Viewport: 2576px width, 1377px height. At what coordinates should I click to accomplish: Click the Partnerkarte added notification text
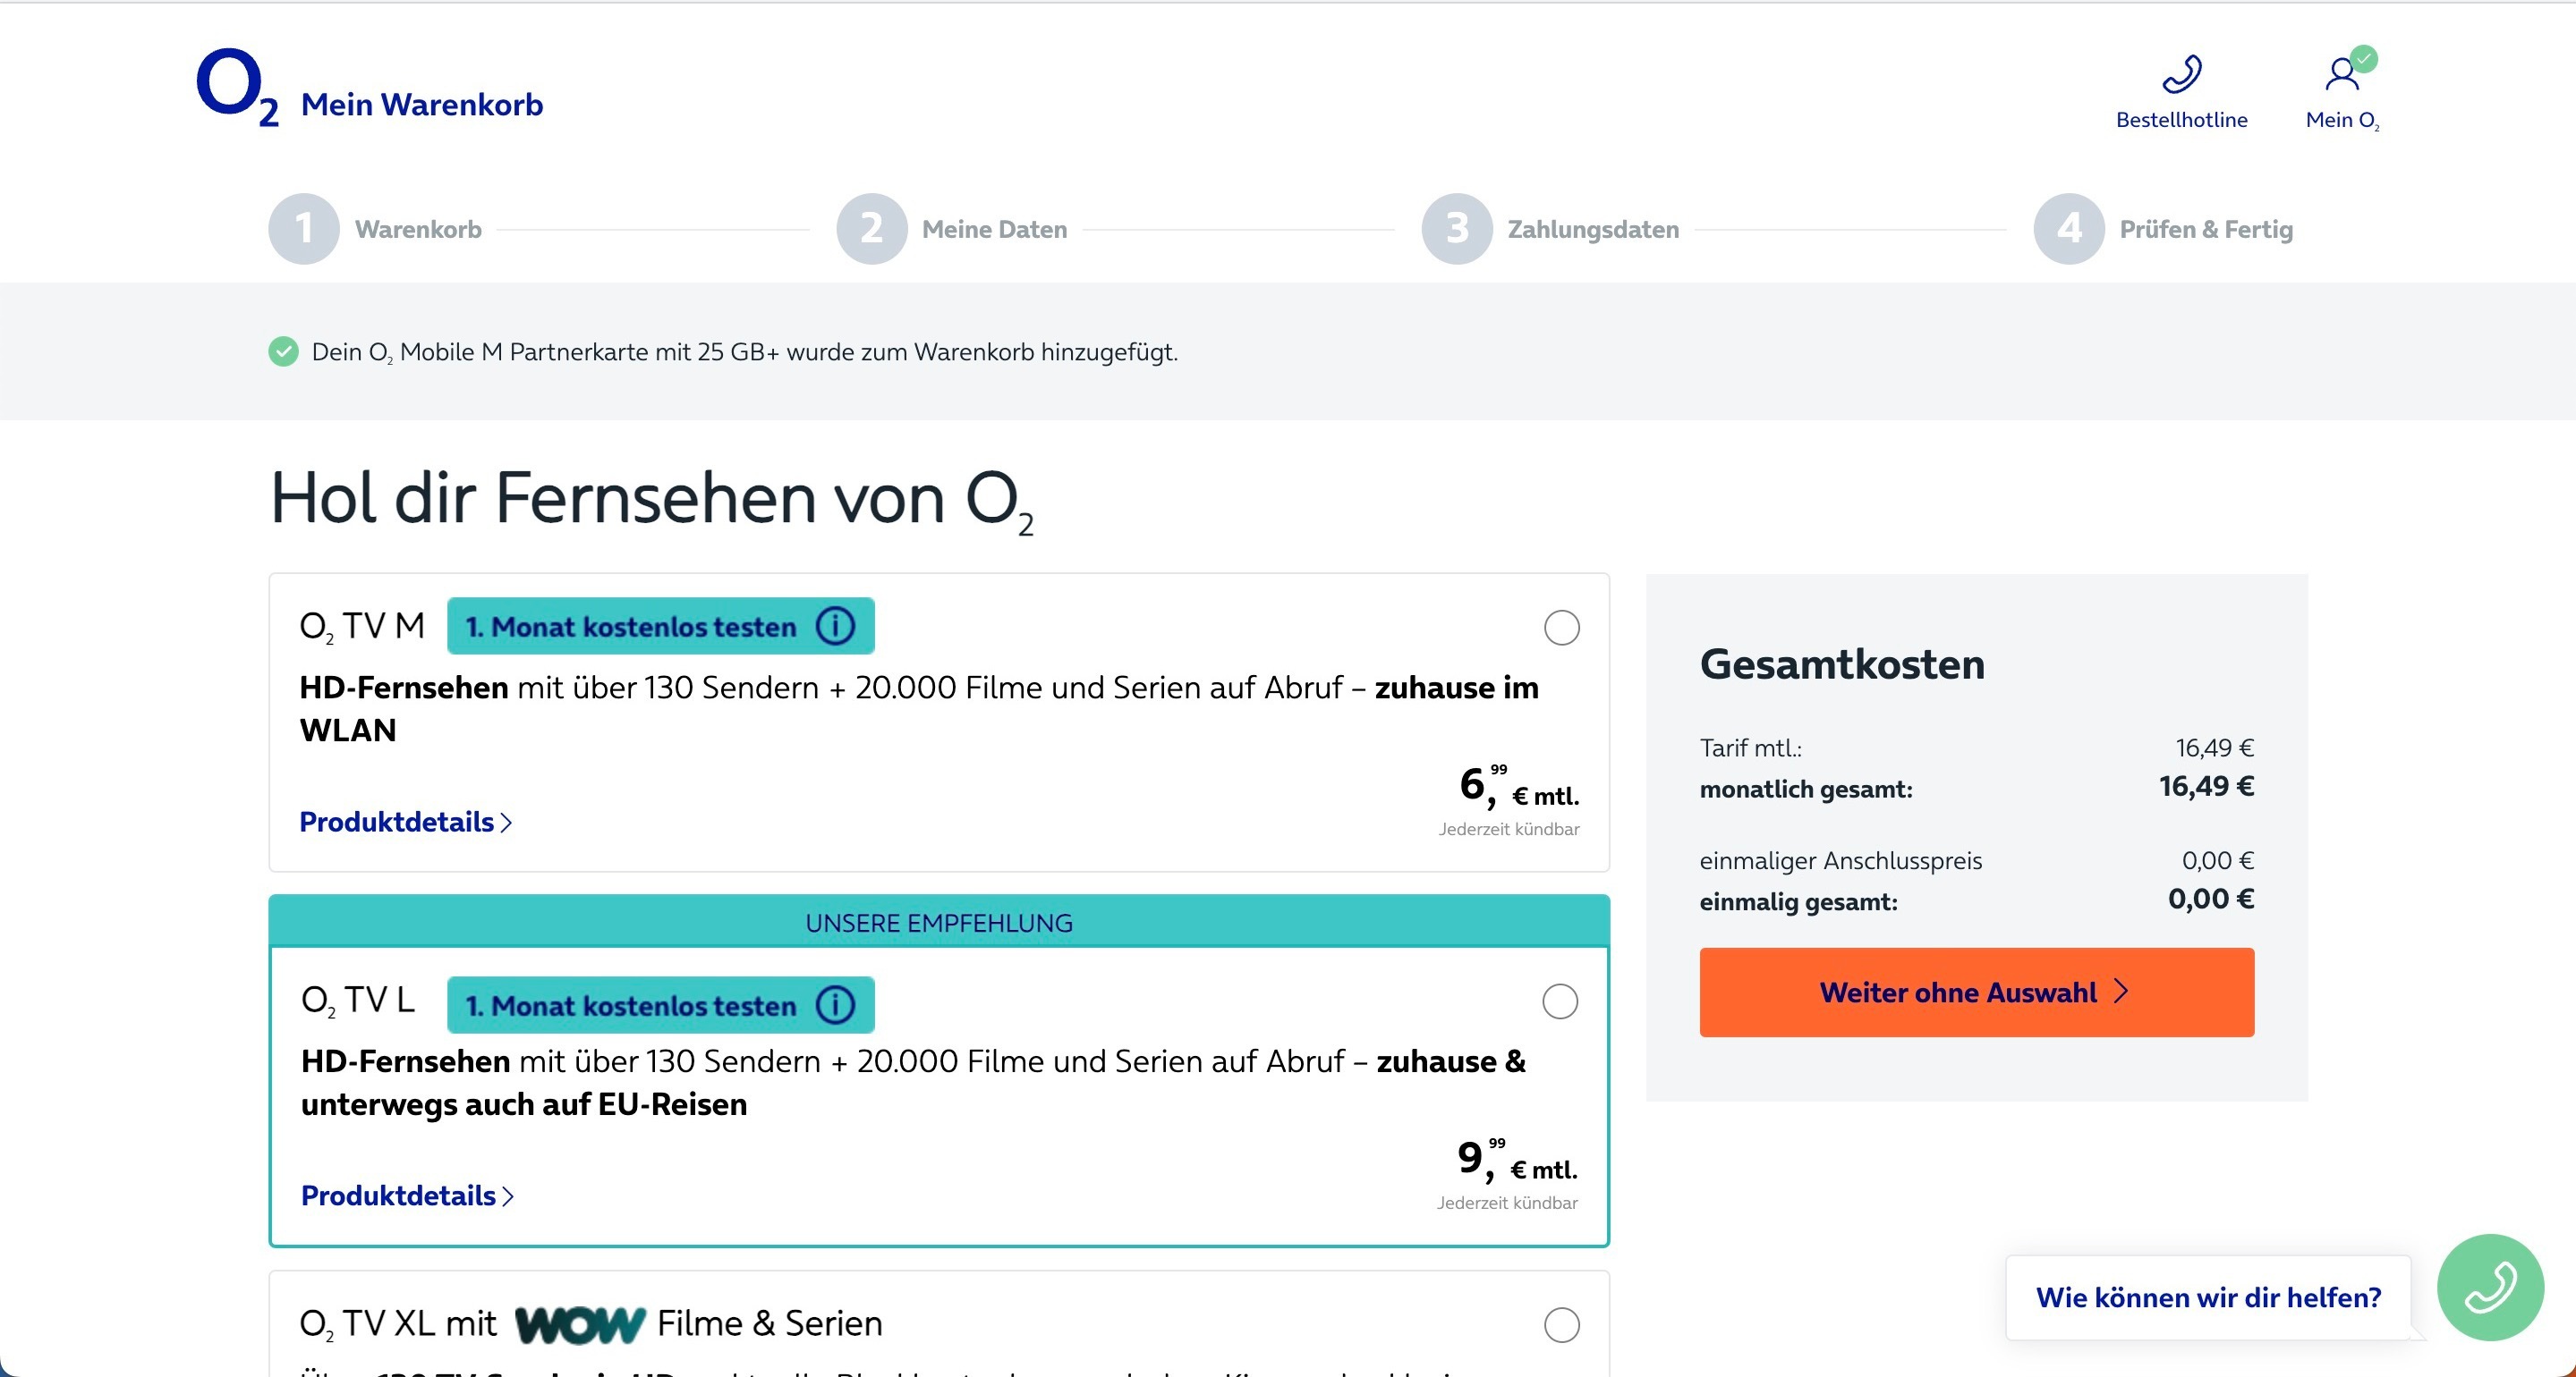[745, 351]
